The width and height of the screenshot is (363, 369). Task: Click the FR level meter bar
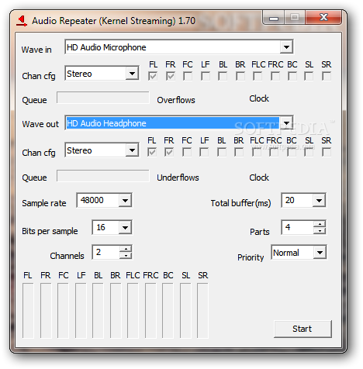(46, 311)
